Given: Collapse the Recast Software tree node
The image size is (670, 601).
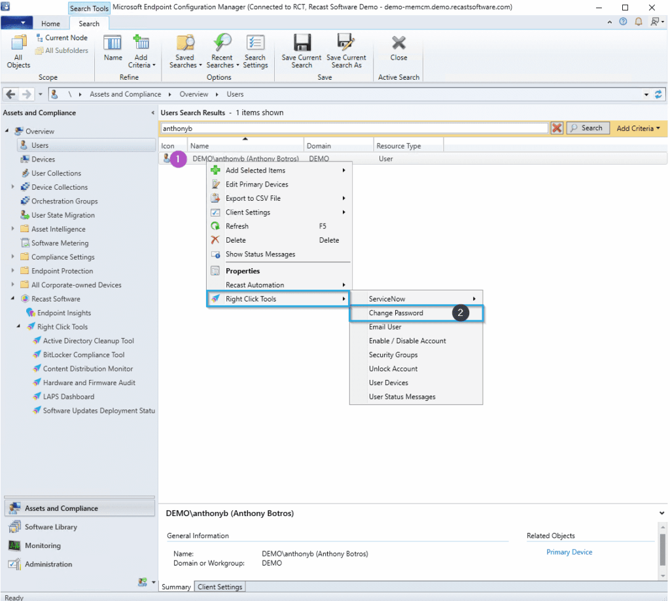Looking at the screenshot, I should (x=13, y=299).
